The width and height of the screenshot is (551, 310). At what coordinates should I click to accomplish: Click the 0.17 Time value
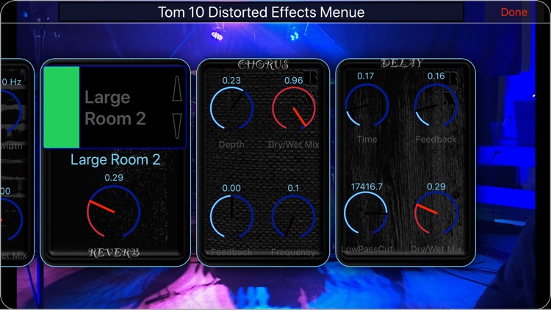[x=365, y=76]
